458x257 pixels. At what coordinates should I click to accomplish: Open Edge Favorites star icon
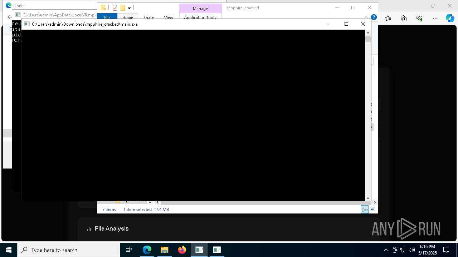(x=388, y=18)
